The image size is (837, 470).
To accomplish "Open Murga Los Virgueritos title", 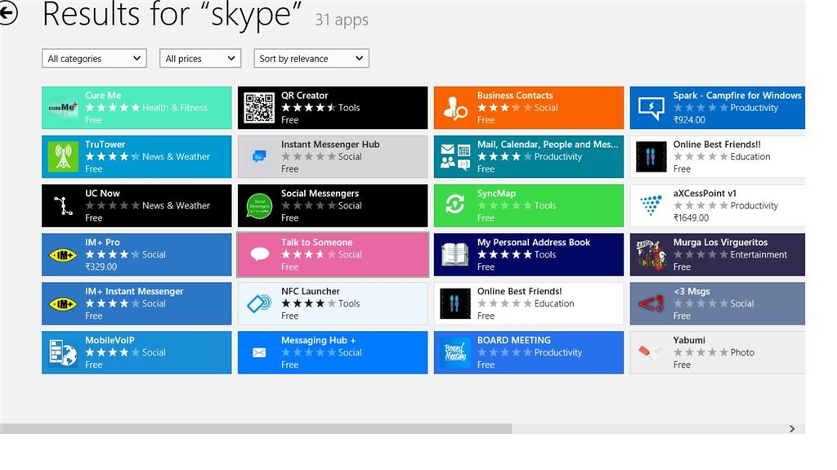I will (x=720, y=242).
